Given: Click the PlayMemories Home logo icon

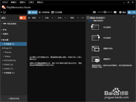Looking at the screenshot, I should pyautogui.click(x=4, y=7).
